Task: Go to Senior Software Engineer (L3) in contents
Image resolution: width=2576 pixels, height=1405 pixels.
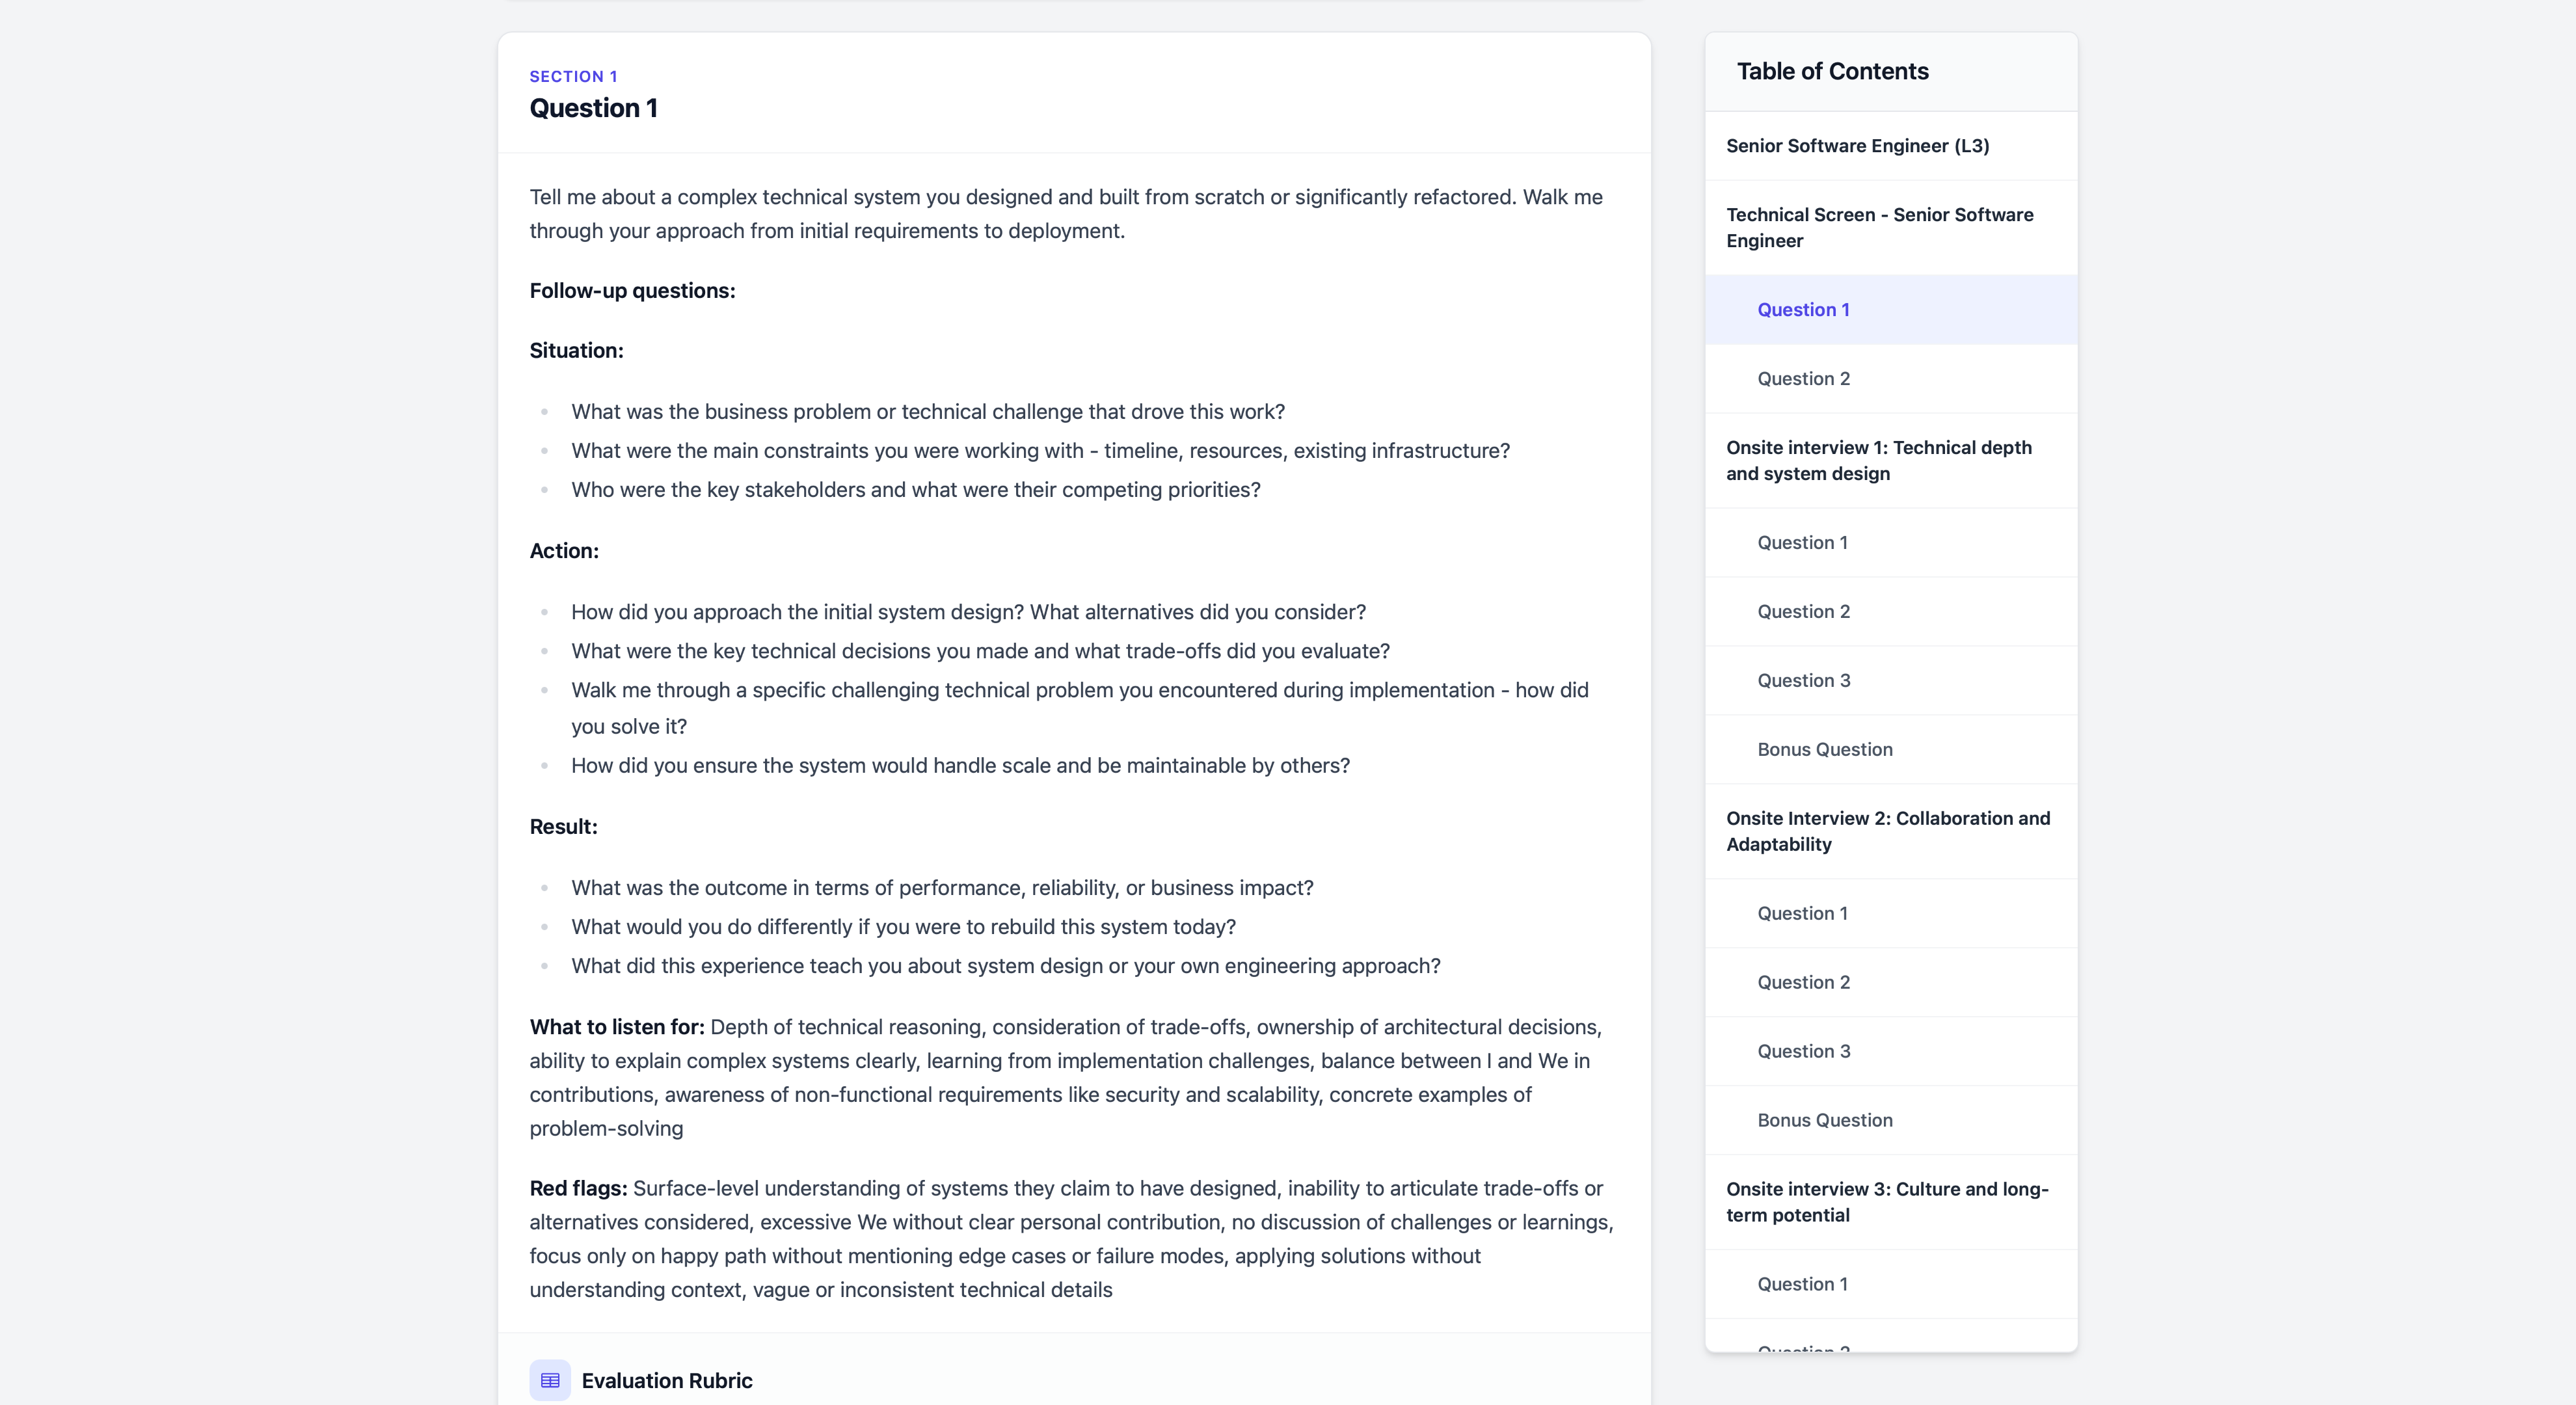Action: (x=1857, y=146)
